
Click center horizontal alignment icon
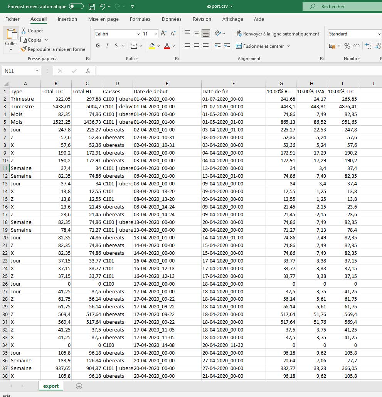click(197, 46)
